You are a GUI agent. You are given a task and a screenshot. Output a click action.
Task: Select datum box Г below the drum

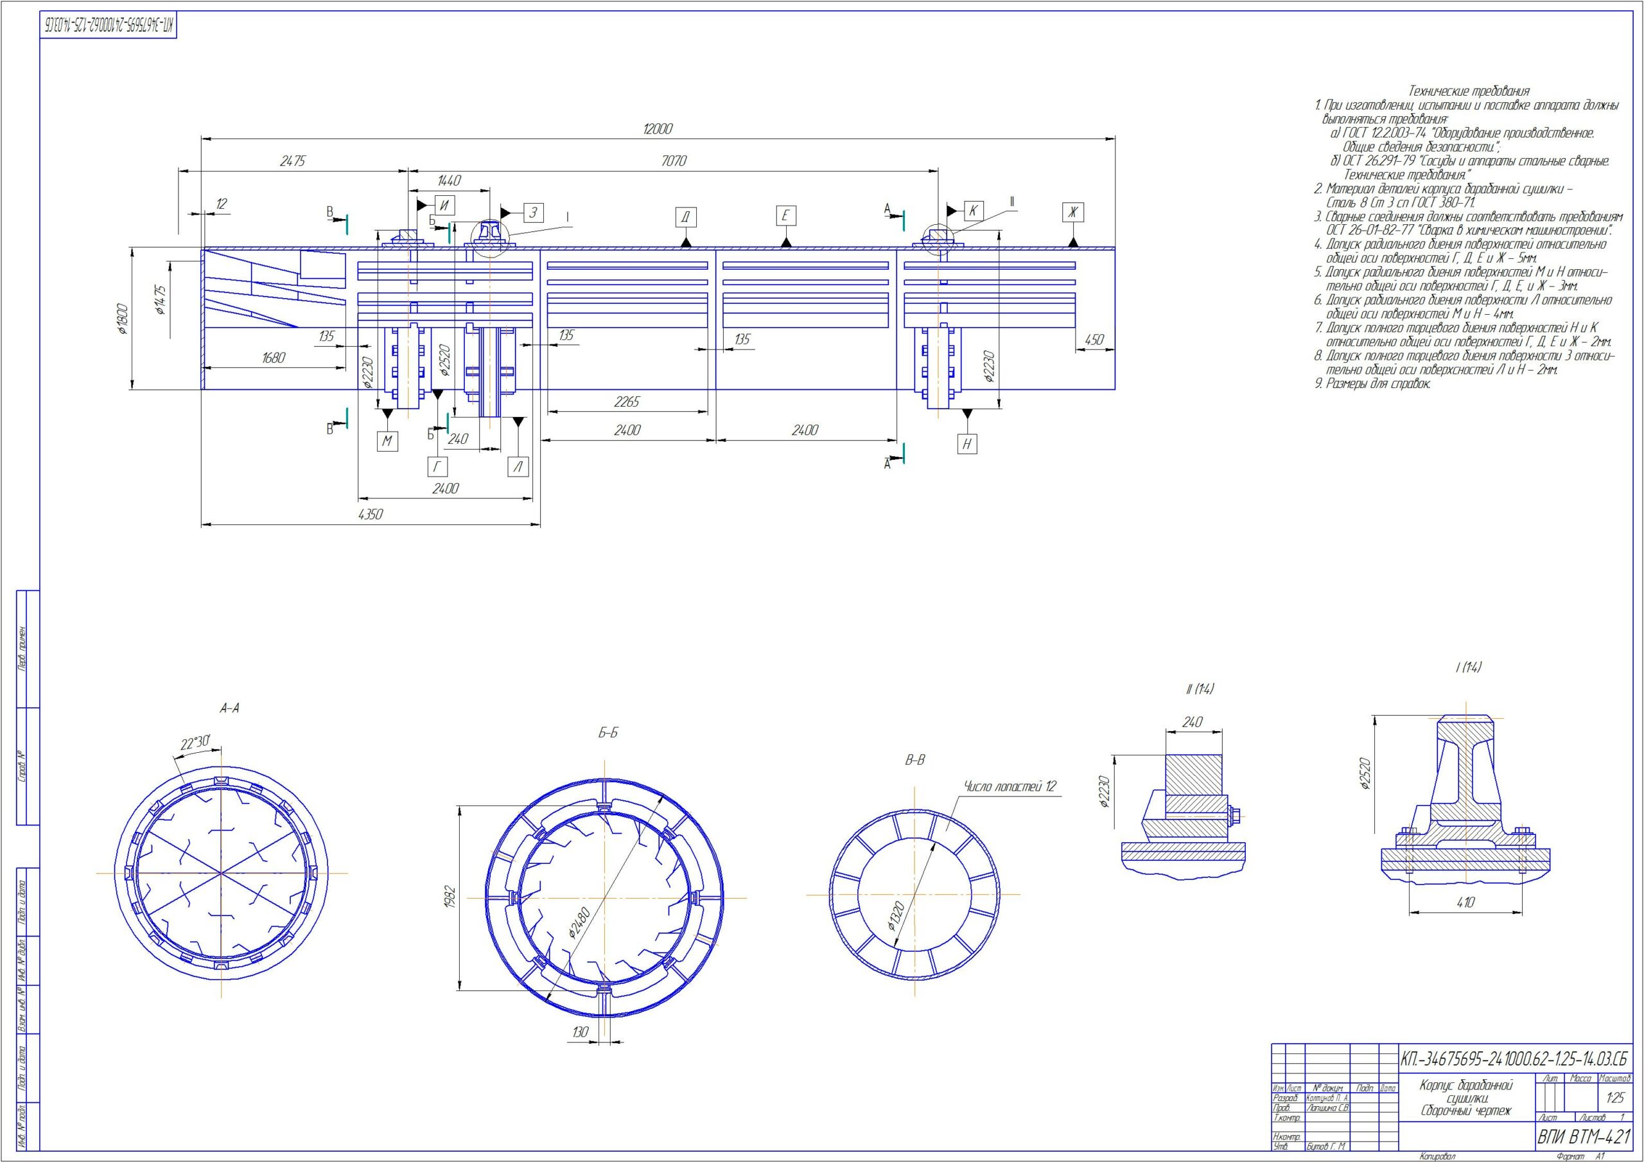[437, 467]
